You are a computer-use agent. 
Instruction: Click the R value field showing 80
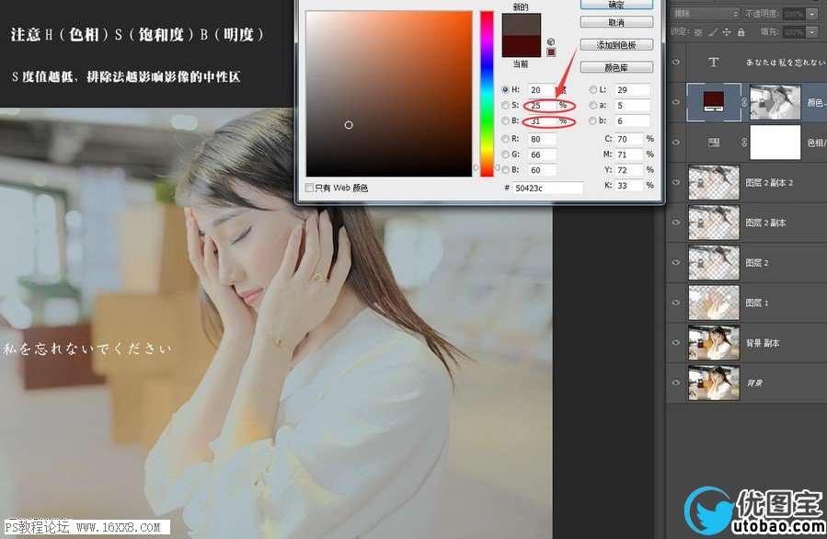[542, 139]
